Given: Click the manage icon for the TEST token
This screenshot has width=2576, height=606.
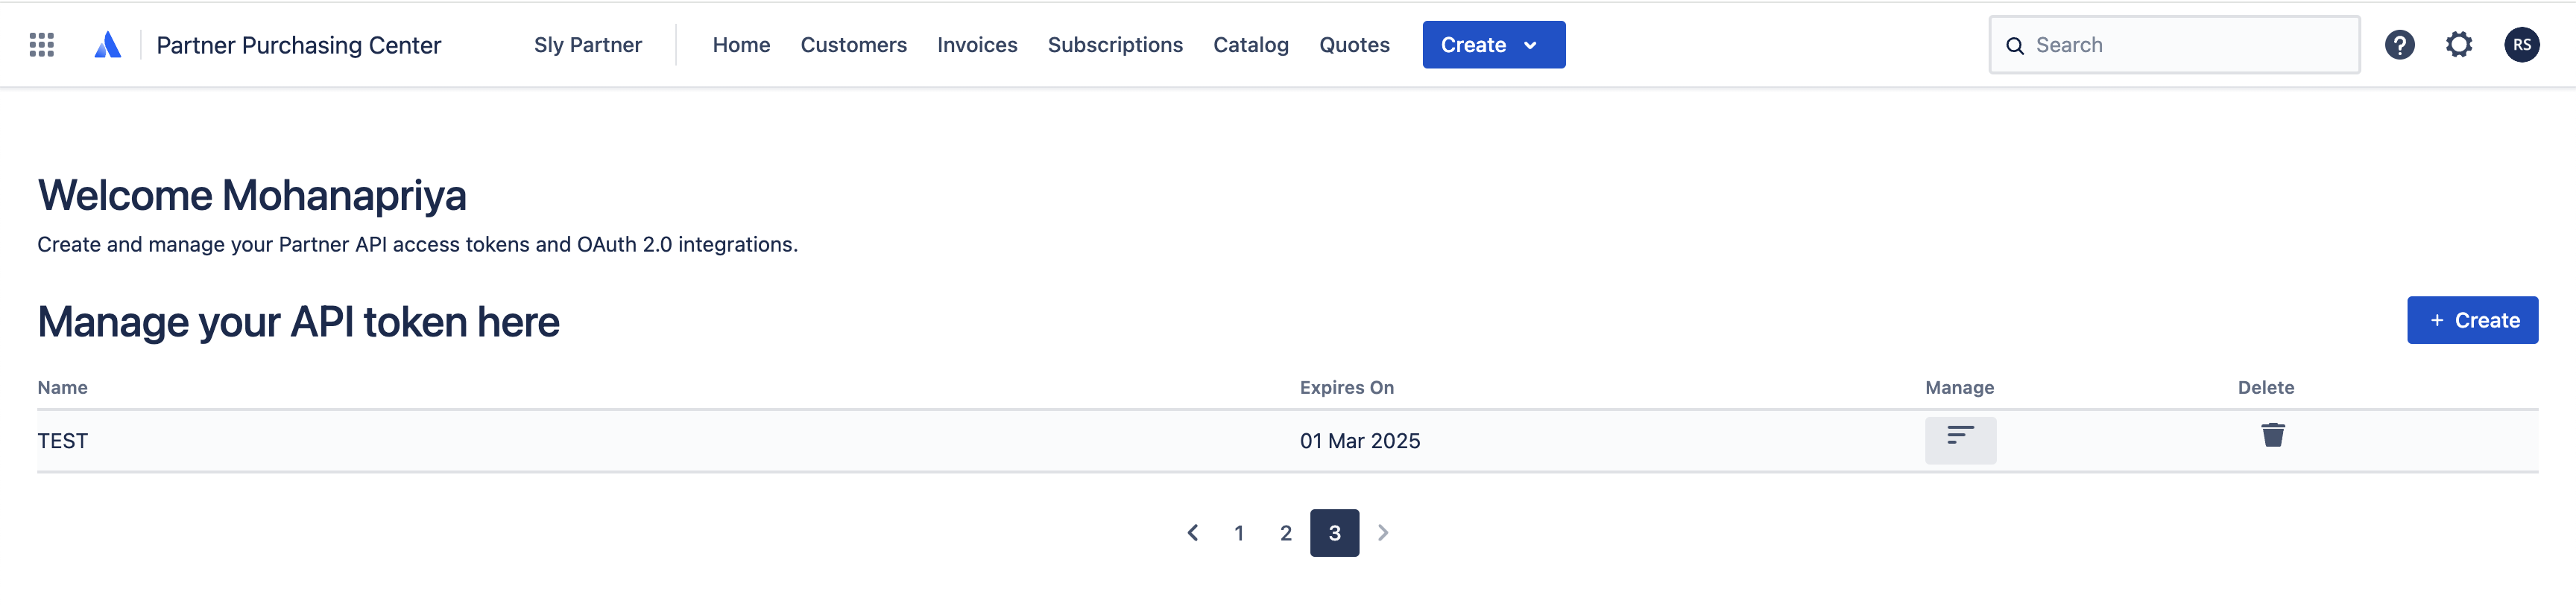Looking at the screenshot, I should (1960, 439).
